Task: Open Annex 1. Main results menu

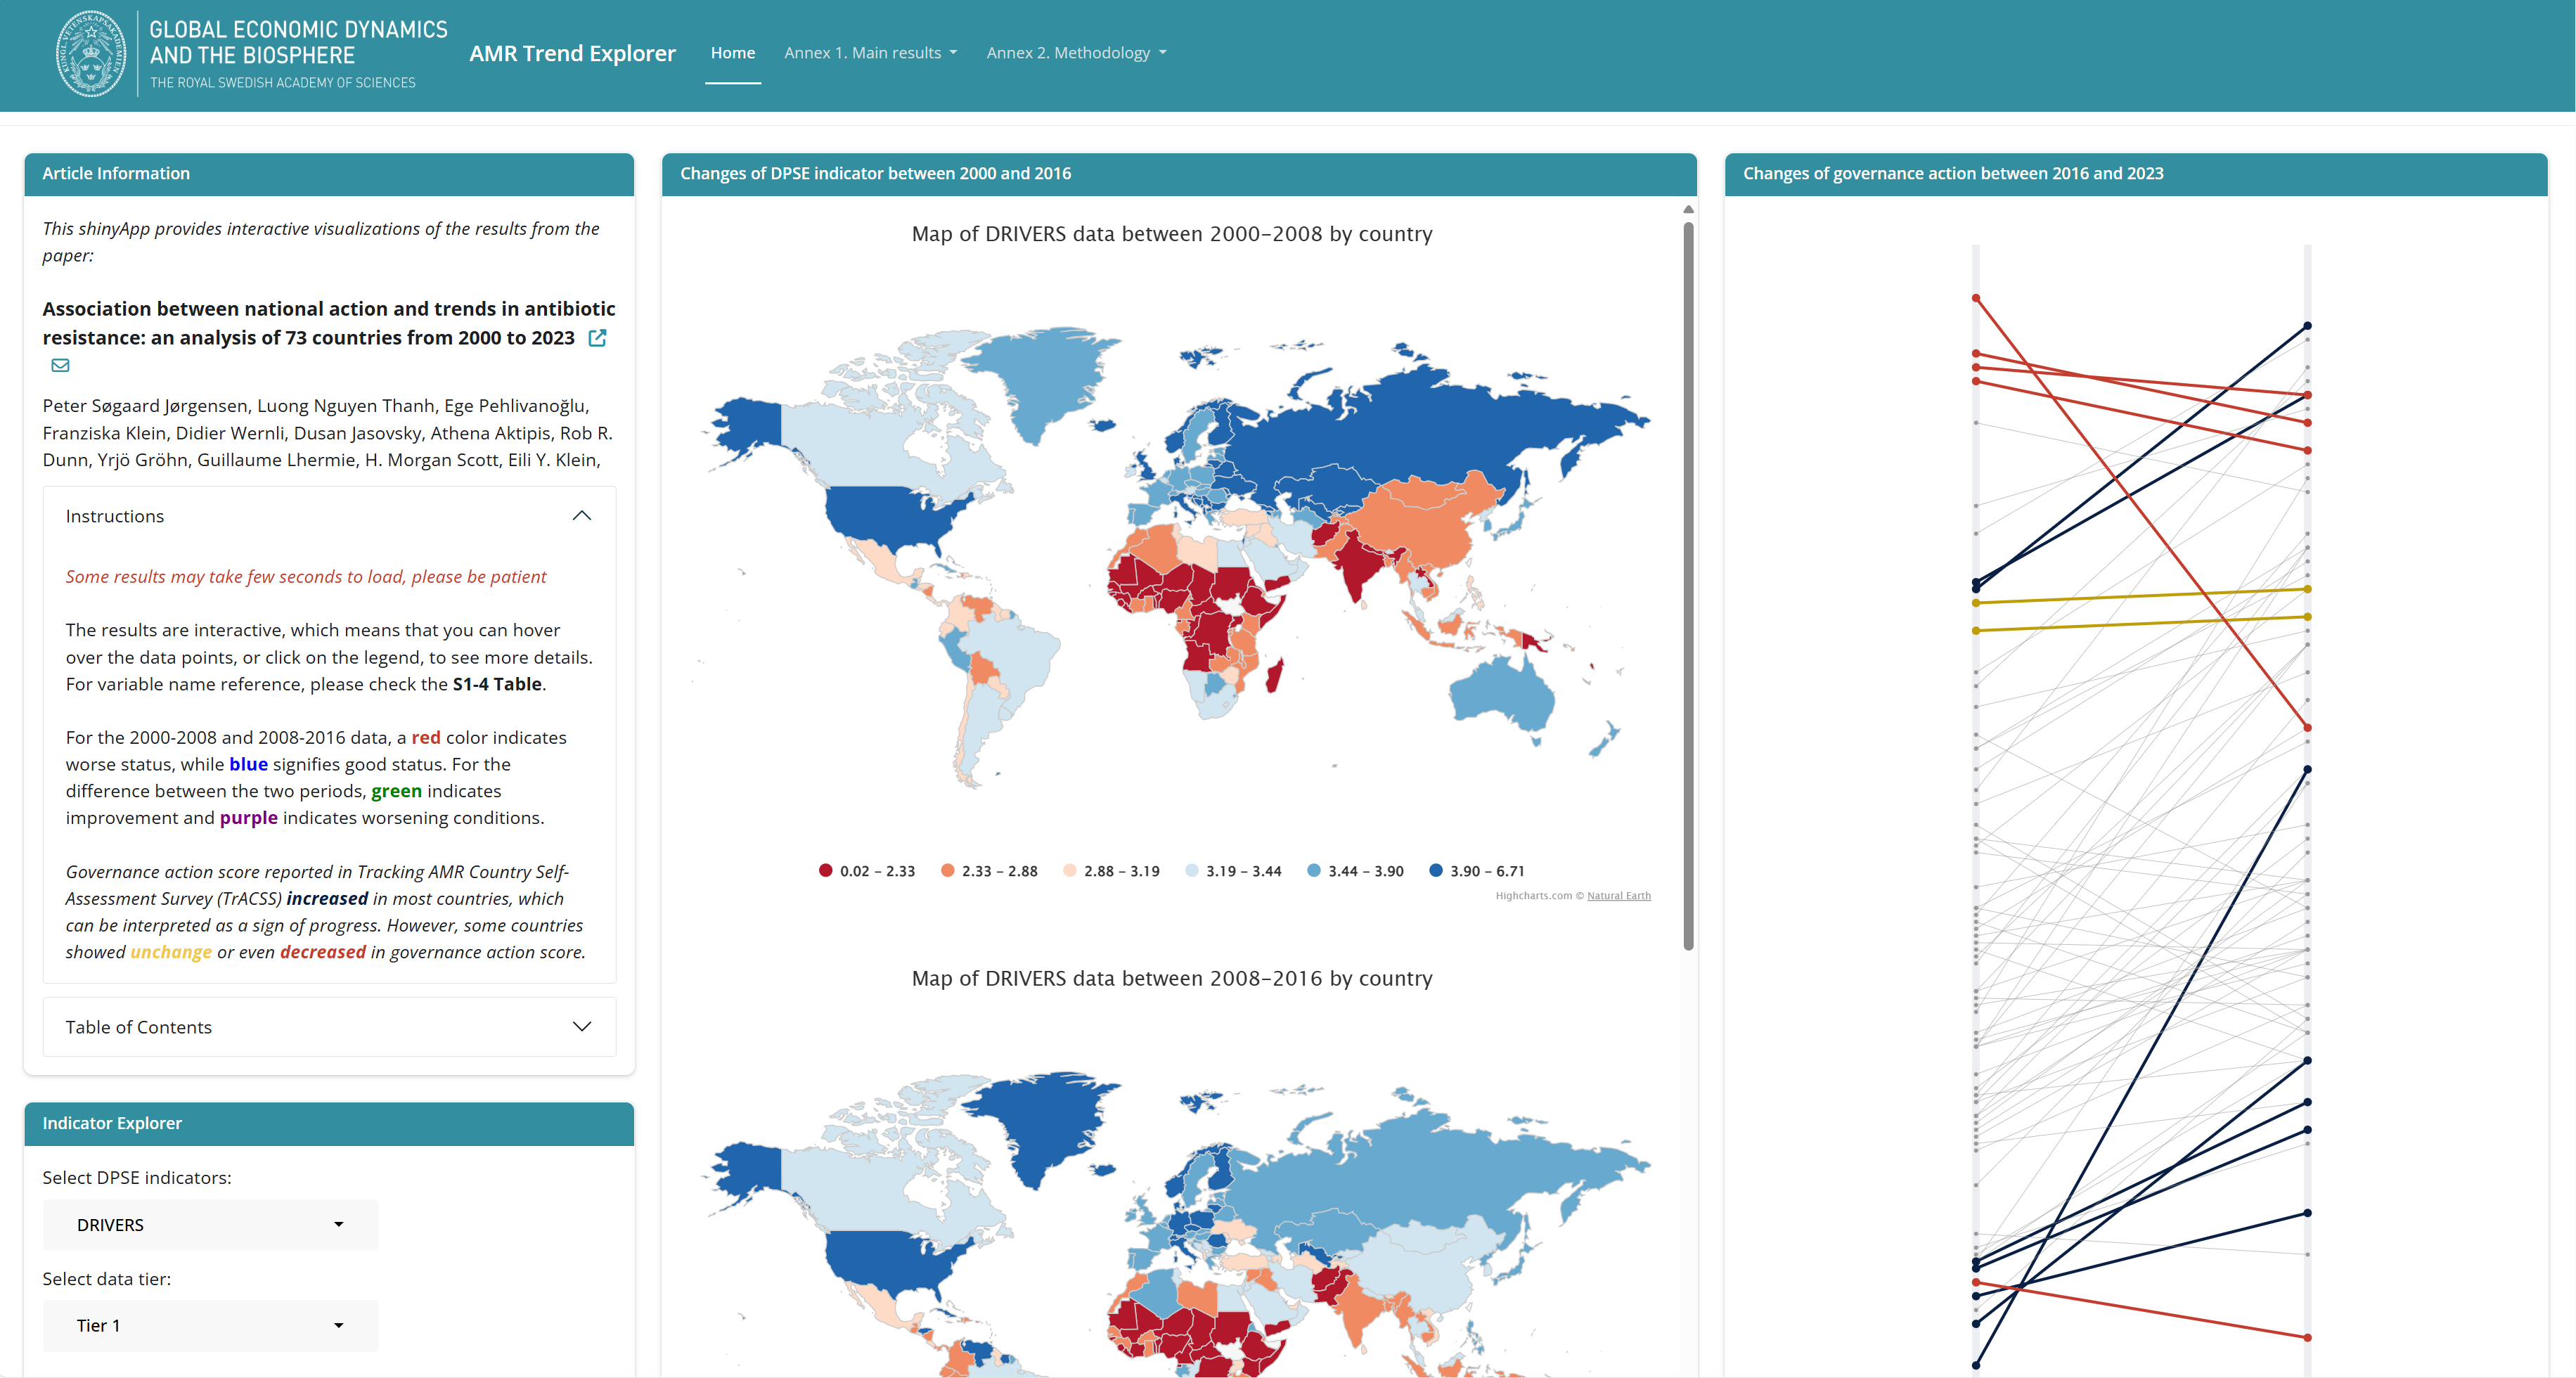Action: [x=870, y=53]
